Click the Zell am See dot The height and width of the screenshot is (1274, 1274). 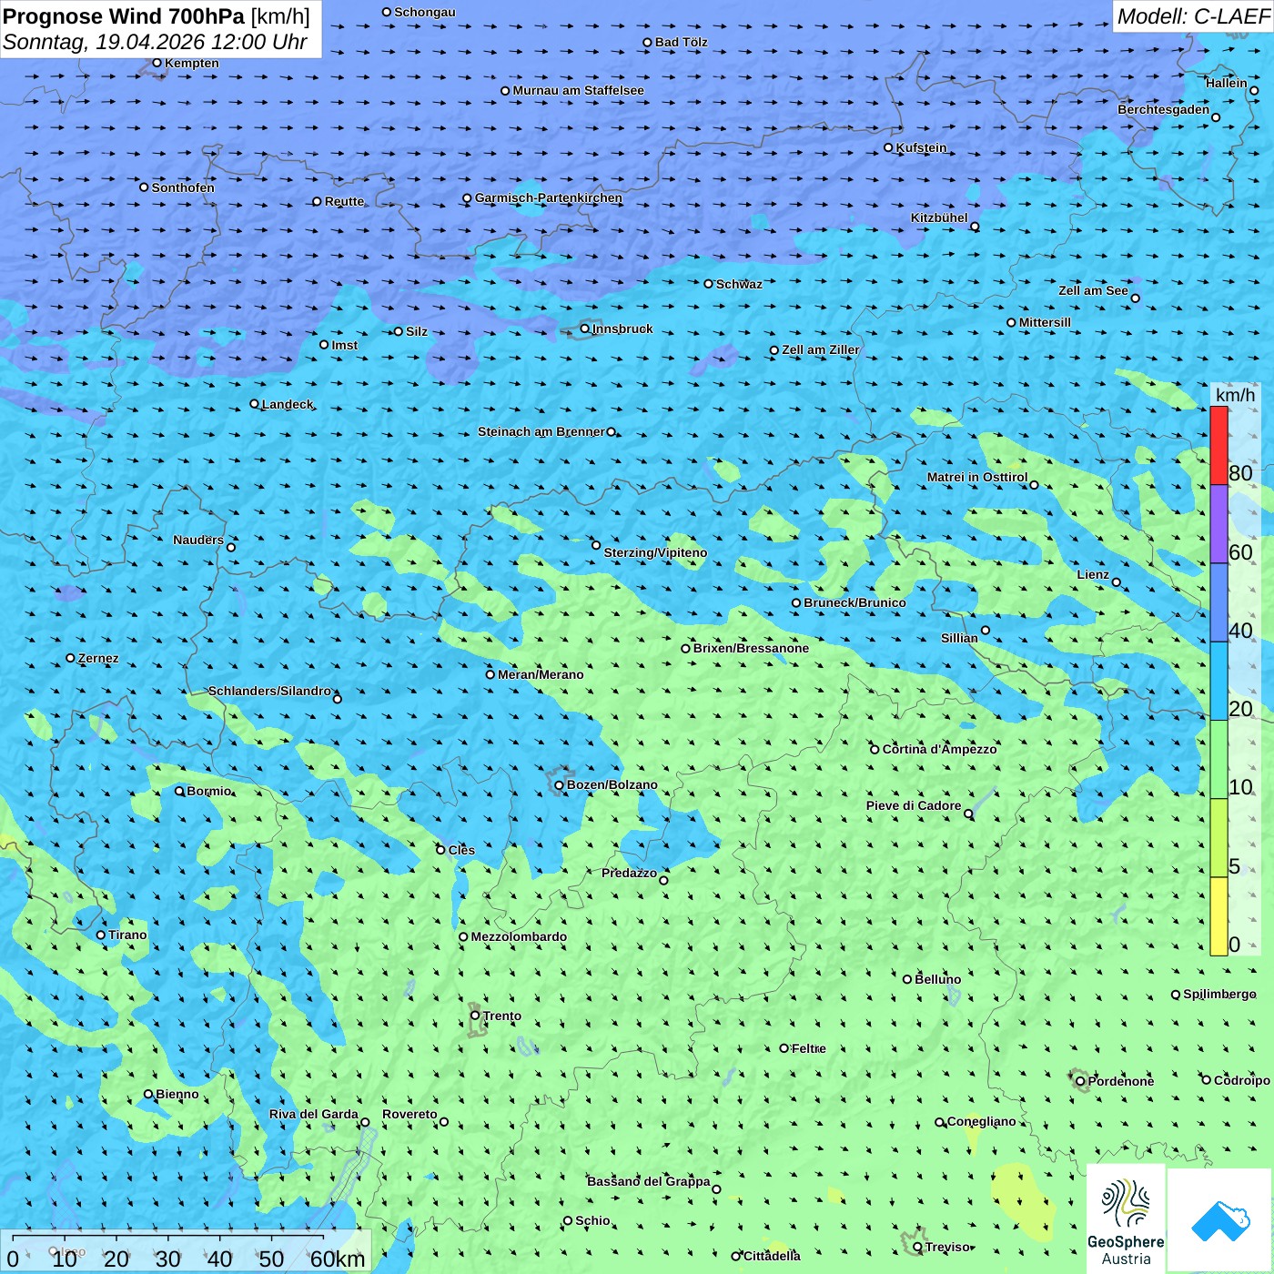[1135, 298]
